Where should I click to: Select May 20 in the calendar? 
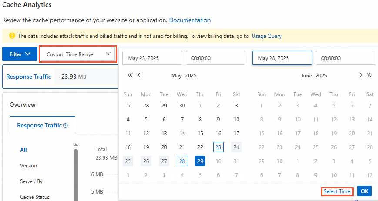coord(164,147)
